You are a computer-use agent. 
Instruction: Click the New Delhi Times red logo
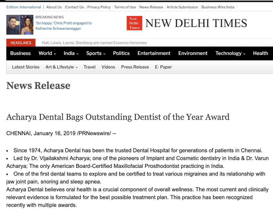point(134,23)
